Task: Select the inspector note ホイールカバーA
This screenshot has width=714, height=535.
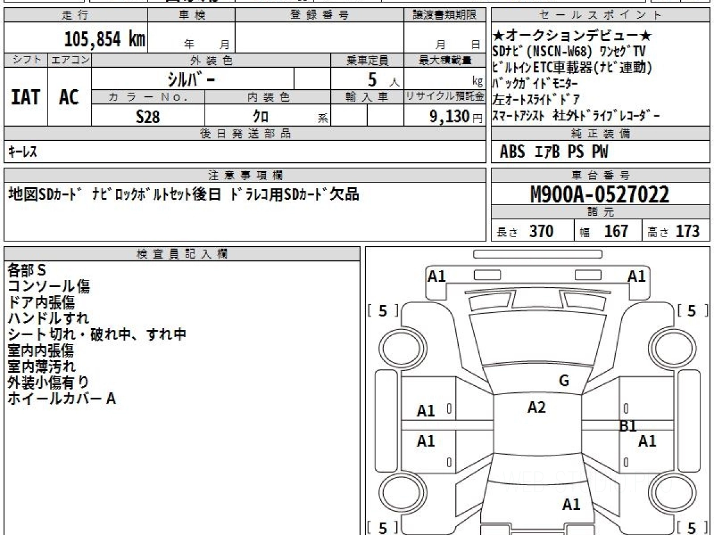Action: (61, 399)
